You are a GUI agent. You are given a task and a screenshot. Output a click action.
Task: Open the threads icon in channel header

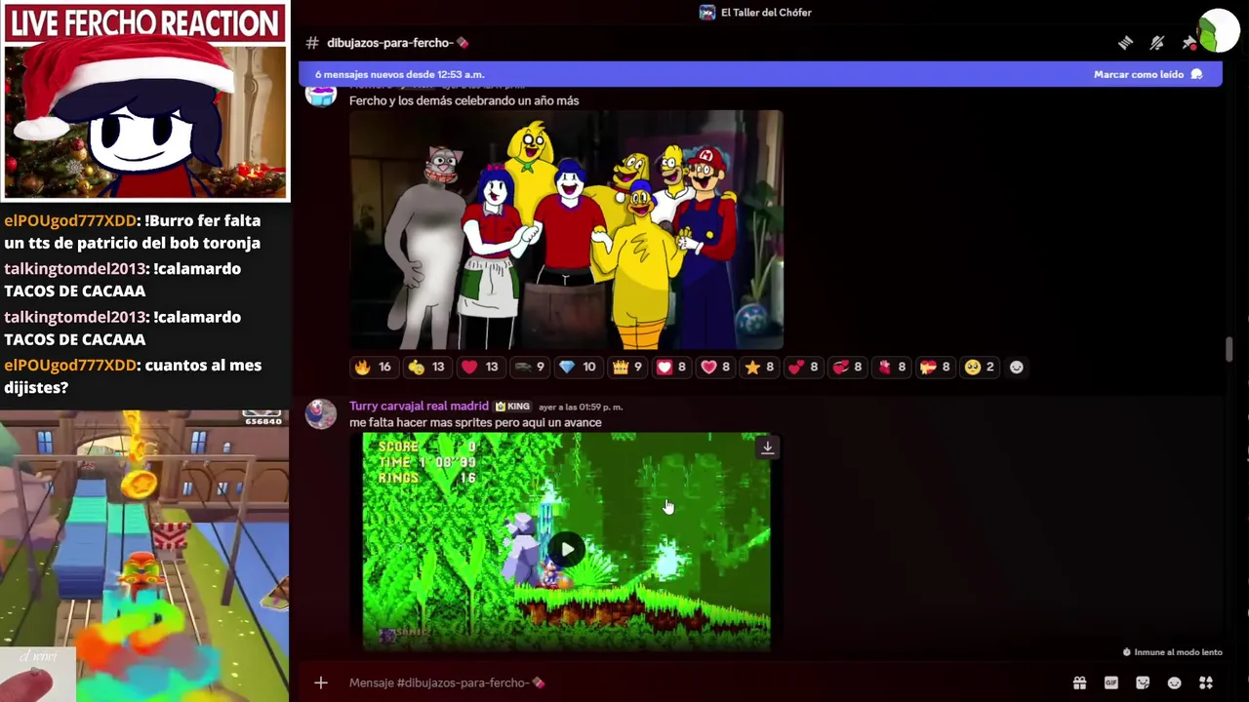1125,43
